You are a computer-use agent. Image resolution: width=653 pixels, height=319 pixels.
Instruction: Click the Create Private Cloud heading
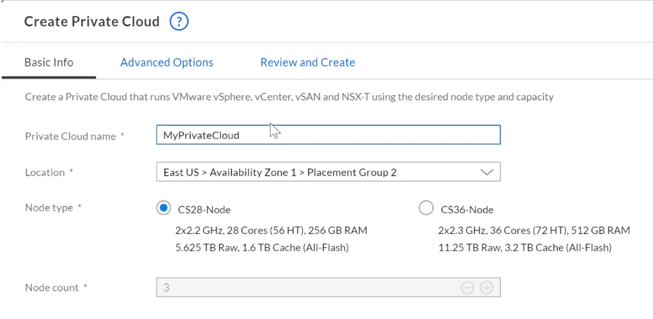coord(92,21)
